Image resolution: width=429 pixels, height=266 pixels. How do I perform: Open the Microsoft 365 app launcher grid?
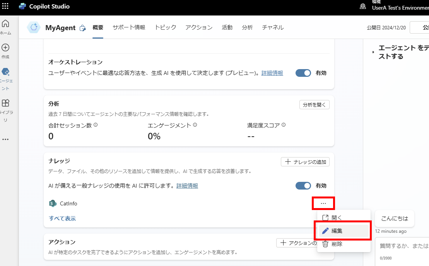click(5, 7)
